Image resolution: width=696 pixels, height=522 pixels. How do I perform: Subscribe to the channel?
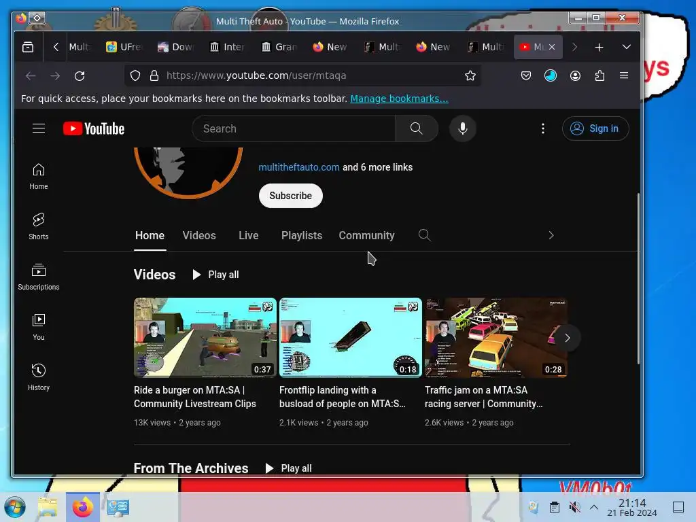(x=291, y=196)
